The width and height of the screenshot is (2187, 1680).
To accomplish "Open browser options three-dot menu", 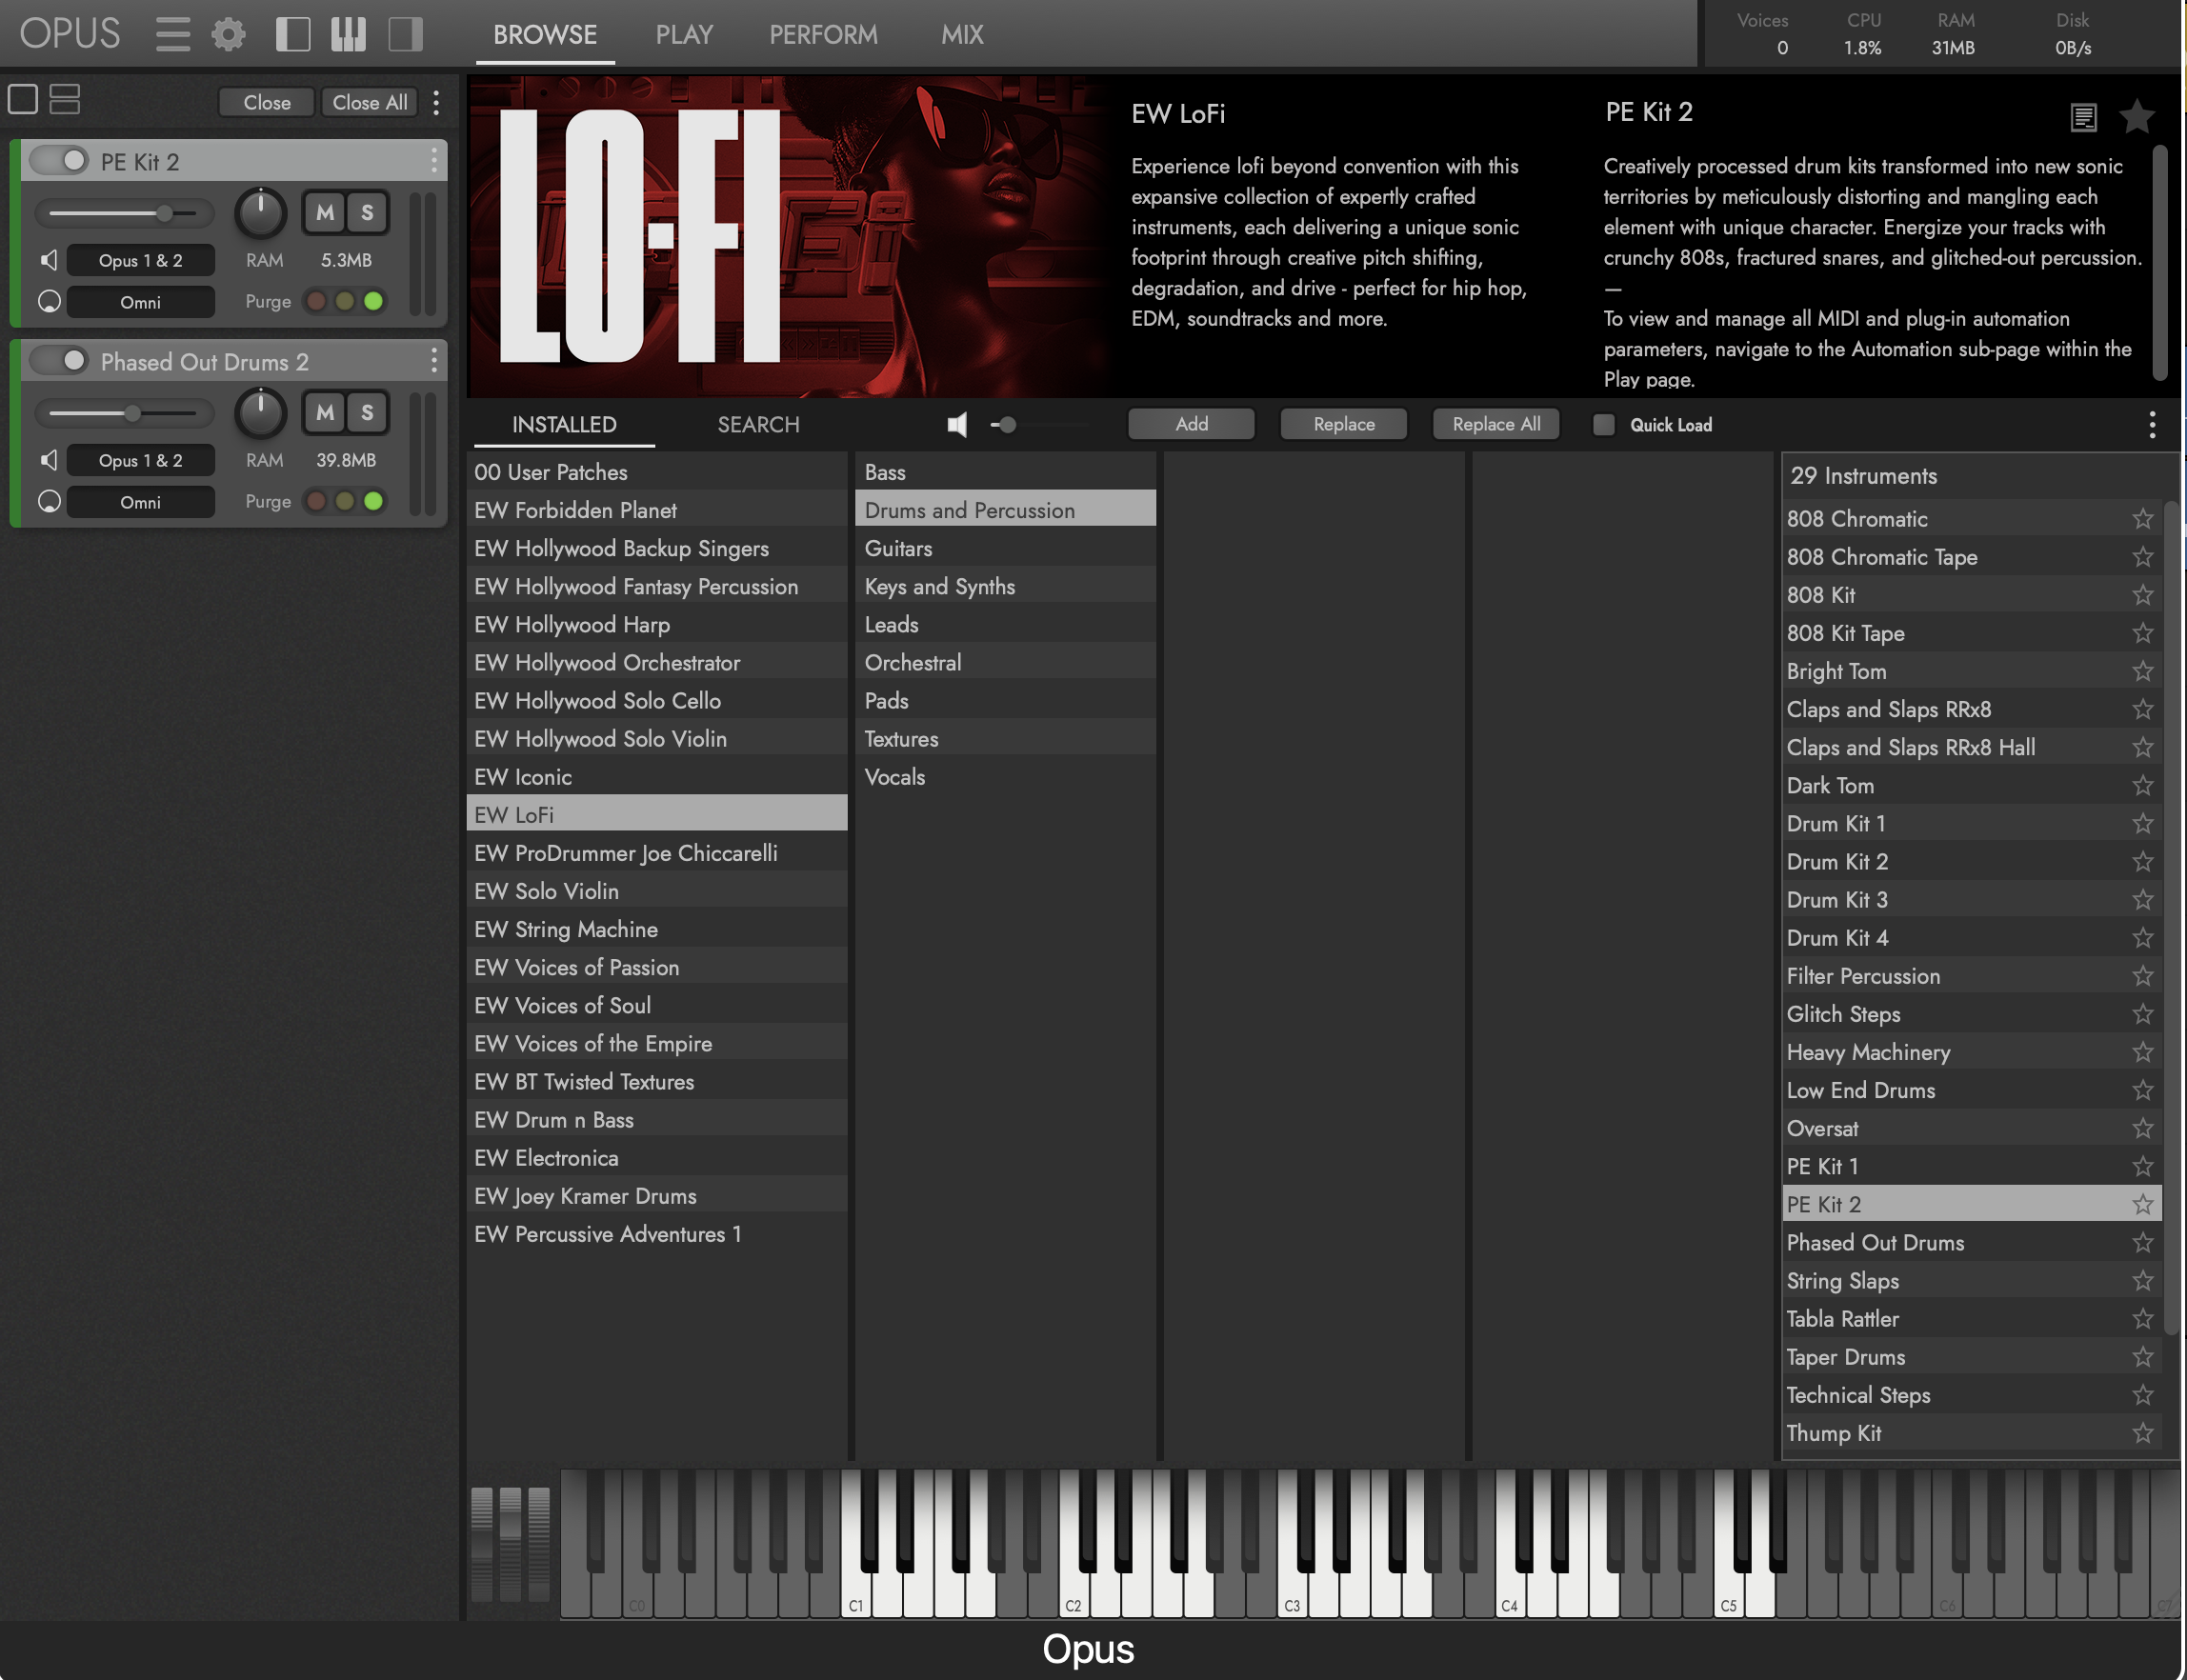I will (x=2152, y=425).
